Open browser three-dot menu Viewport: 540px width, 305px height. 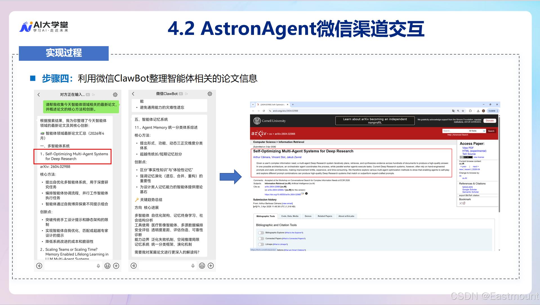pyautogui.click(x=497, y=111)
